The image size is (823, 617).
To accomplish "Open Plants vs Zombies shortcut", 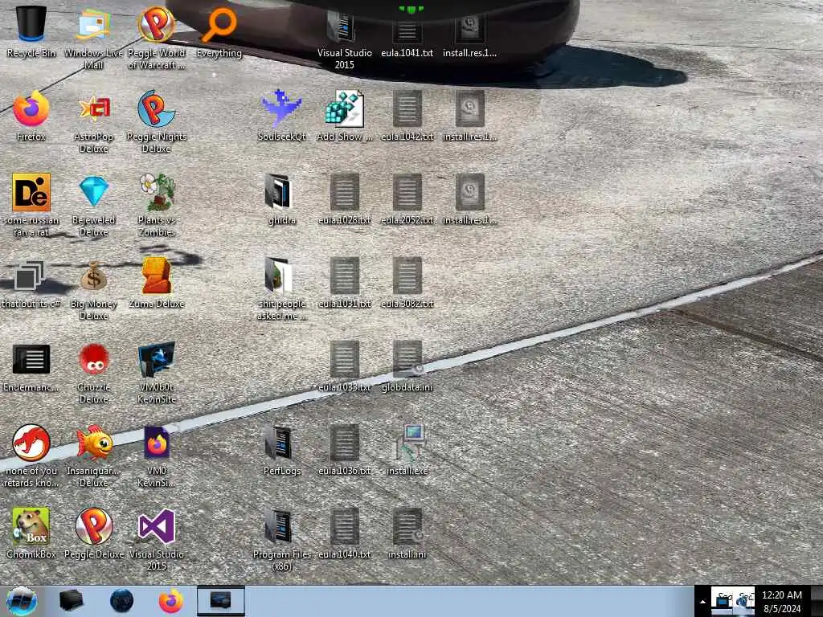I will pyautogui.click(x=157, y=205).
